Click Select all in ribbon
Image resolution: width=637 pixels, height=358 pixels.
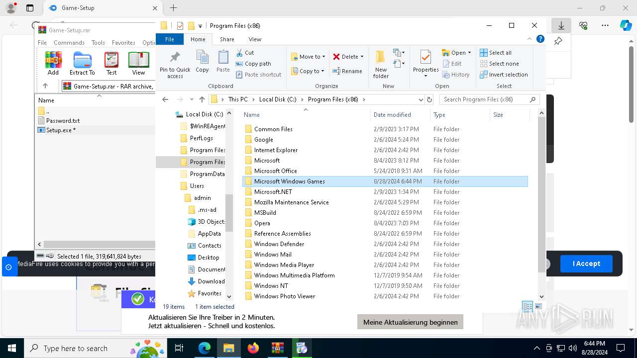click(496, 53)
